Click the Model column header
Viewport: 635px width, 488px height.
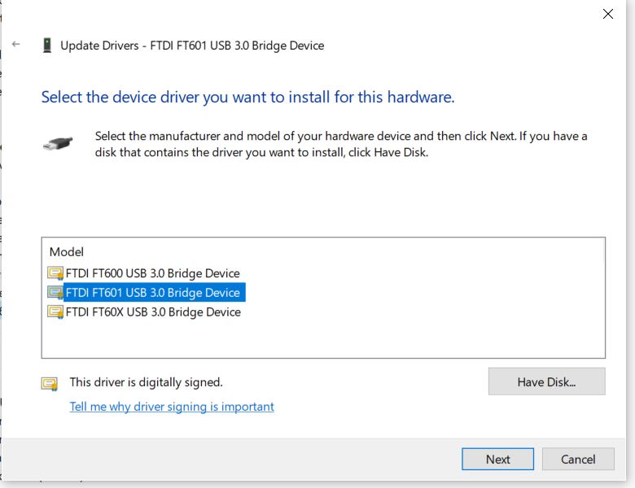pyautogui.click(x=67, y=251)
